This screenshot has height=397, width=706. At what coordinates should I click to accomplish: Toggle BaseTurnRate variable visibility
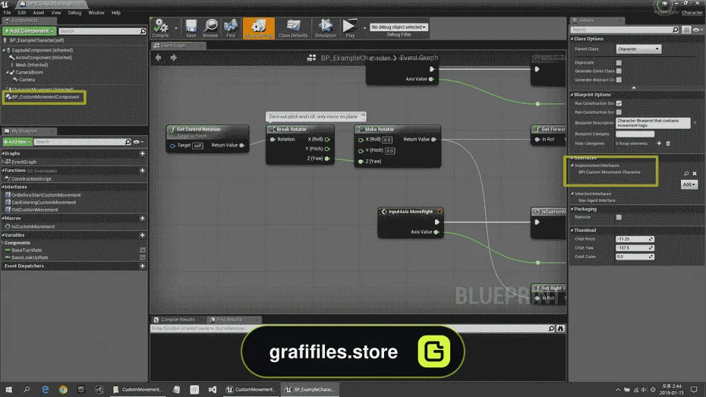tap(142, 250)
